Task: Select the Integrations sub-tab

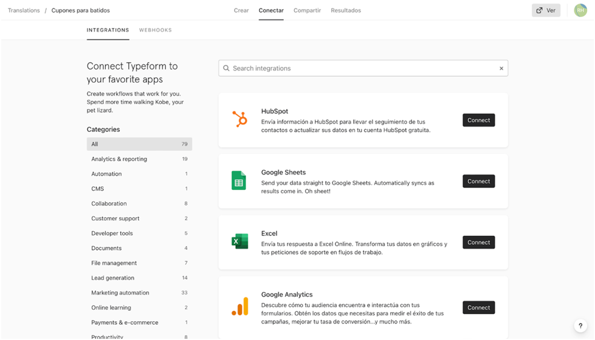Action: click(108, 30)
